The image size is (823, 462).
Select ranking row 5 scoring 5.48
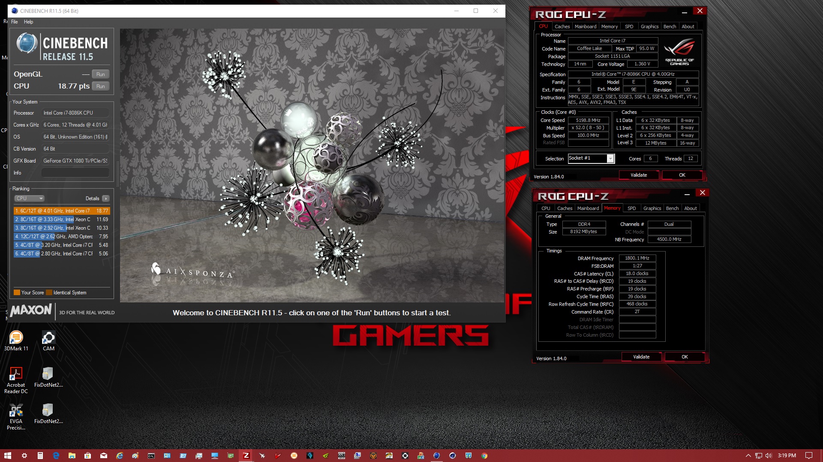tap(62, 245)
